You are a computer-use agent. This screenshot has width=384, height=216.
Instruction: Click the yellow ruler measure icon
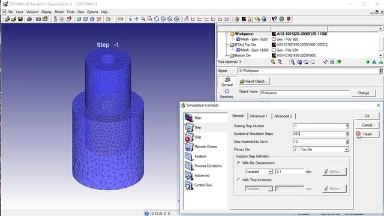tap(121, 19)
